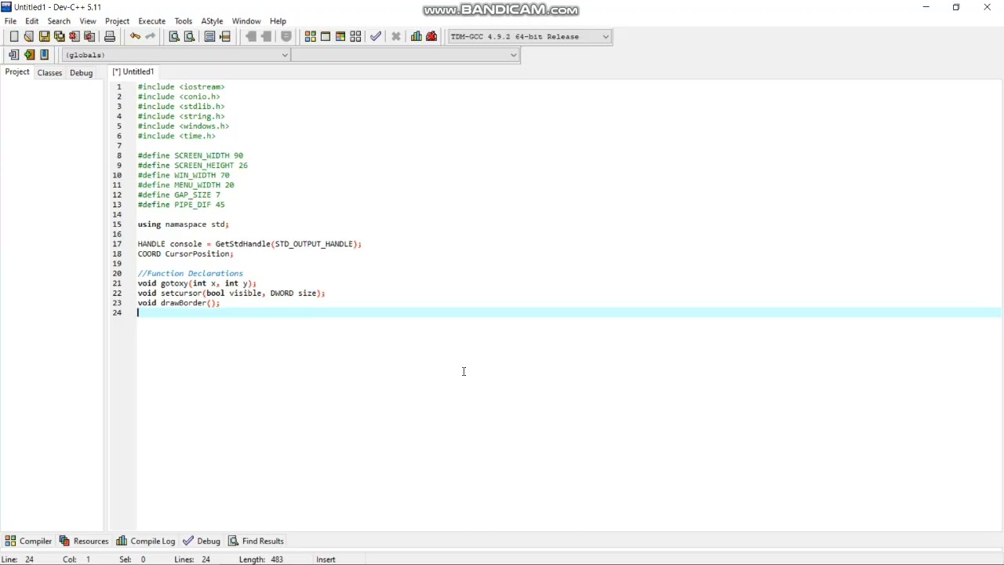Open the AStyle menu
Screen dimensions: 1004x565
pyautogui.click(x=212, y=21)
